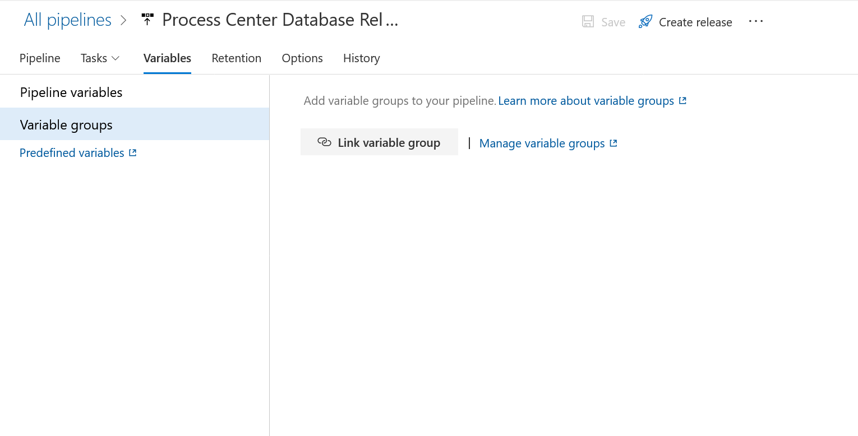This screenshot has height=436, width=858.
Task: Click the breadcrumb chevron after All pipelines
Action: pyautogui.click(x=124, y=21)
